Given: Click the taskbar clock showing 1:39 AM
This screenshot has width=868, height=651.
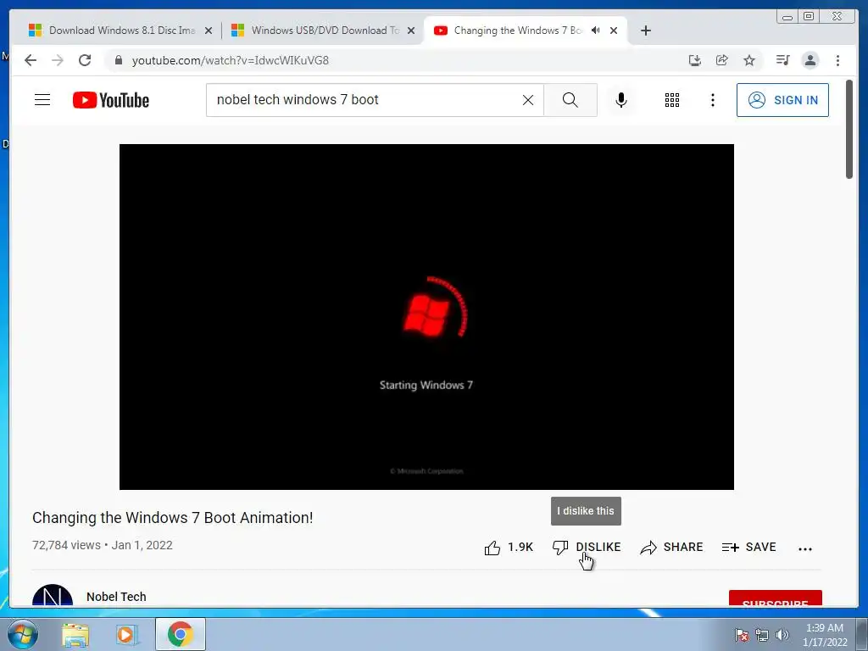Looking at the screenshot, I should (825, 635).
